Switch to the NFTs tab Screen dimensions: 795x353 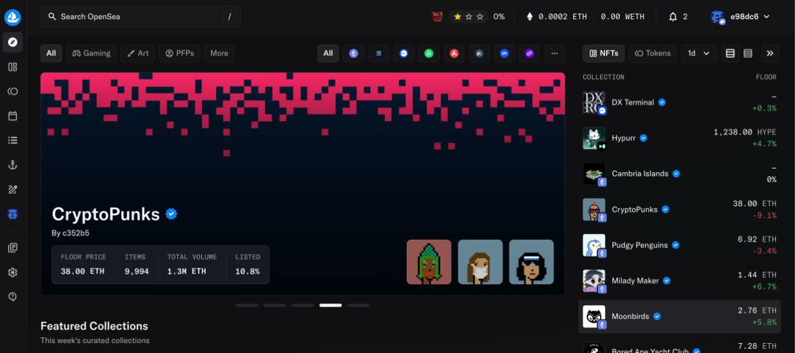[x=604, y=53]
